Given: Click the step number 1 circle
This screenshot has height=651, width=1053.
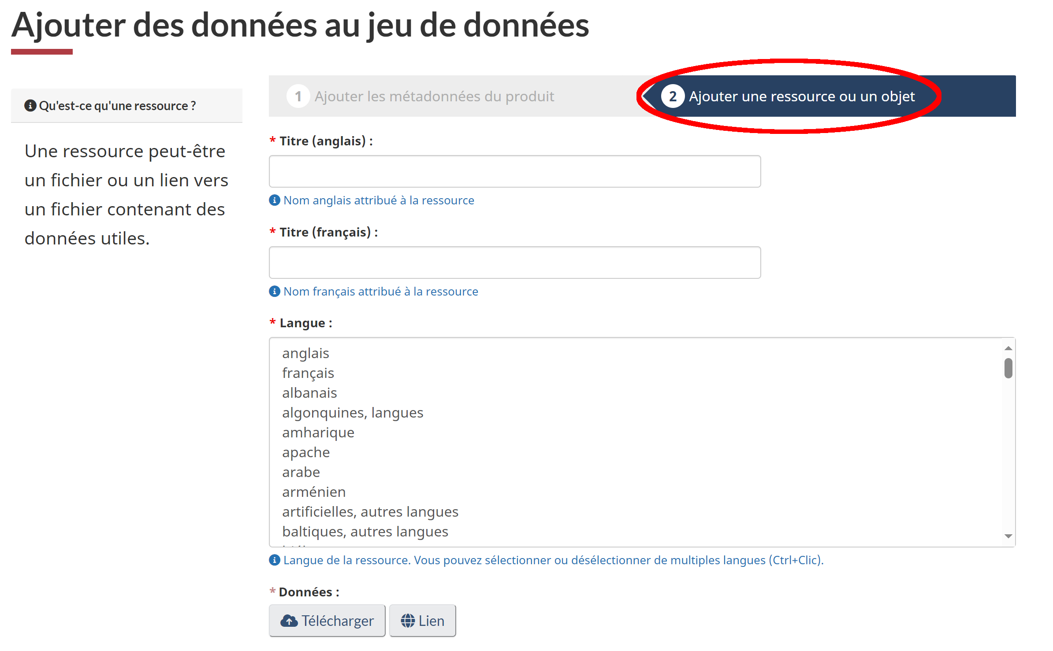Looking at the screenshot, I should 298,96.
